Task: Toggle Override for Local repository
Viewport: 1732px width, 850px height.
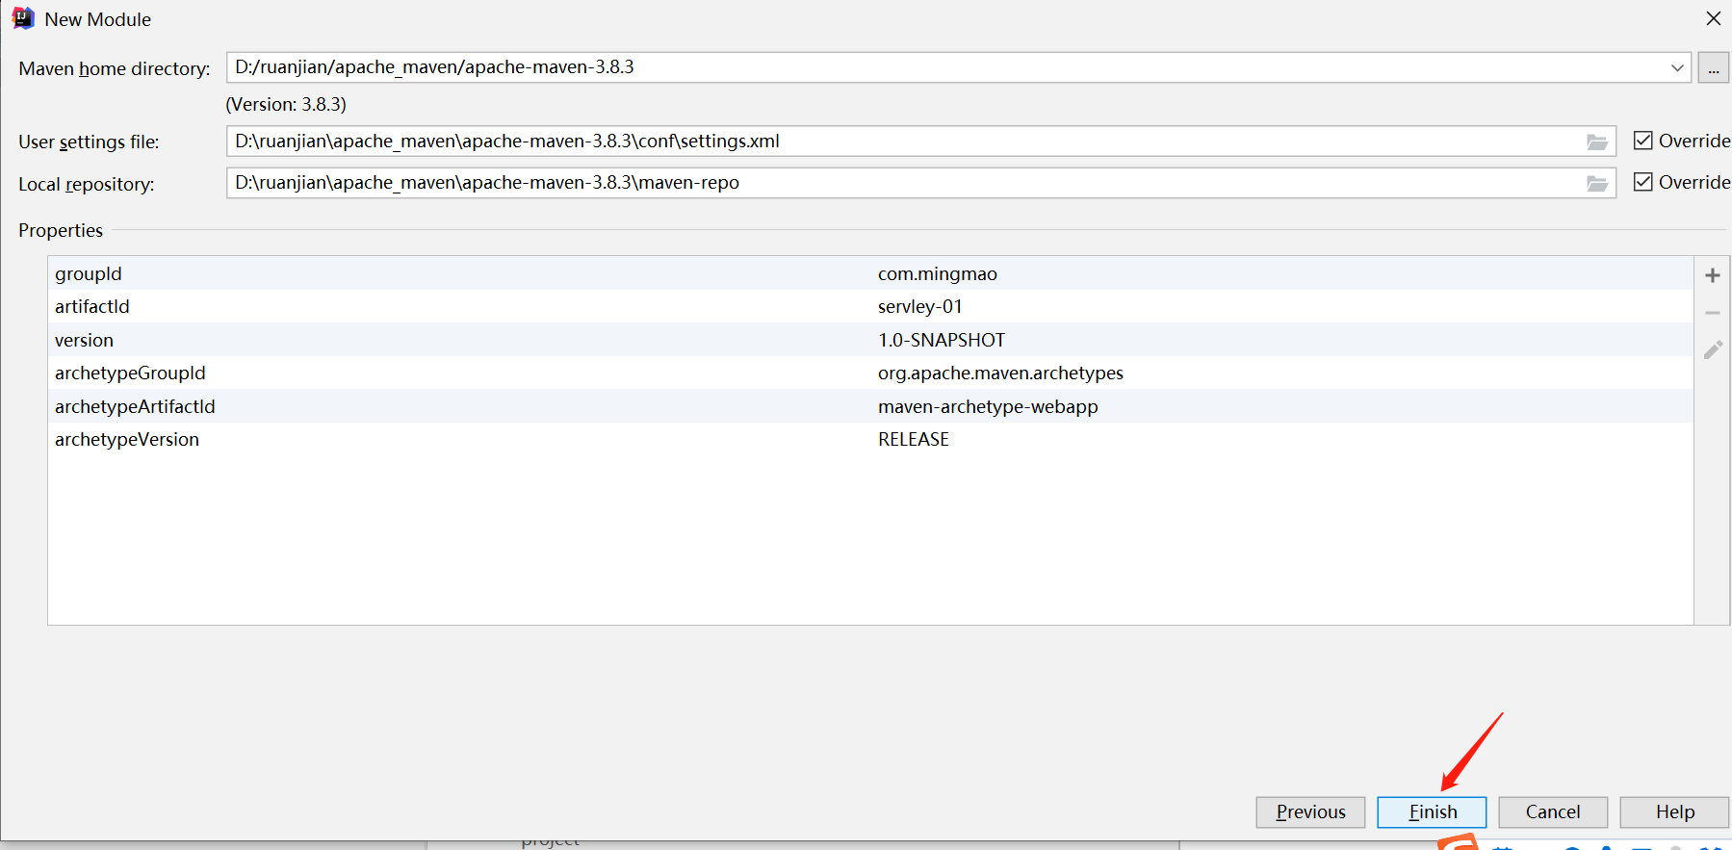Action: click(1642, 182)
